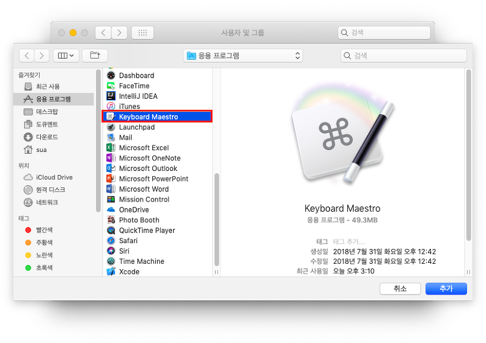Select the Photo Booth icon
The image size is (486, 343).
[111, 220]
